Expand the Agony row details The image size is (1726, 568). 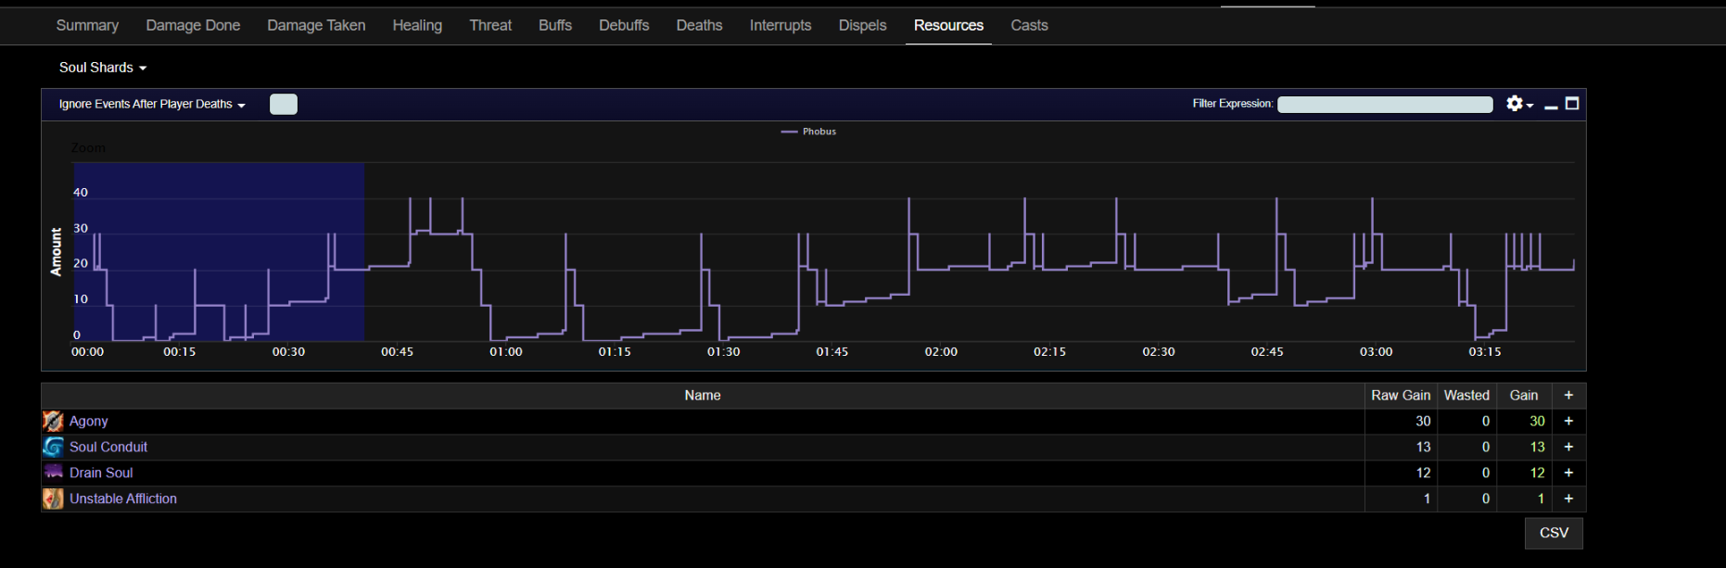pos(1568,422)
